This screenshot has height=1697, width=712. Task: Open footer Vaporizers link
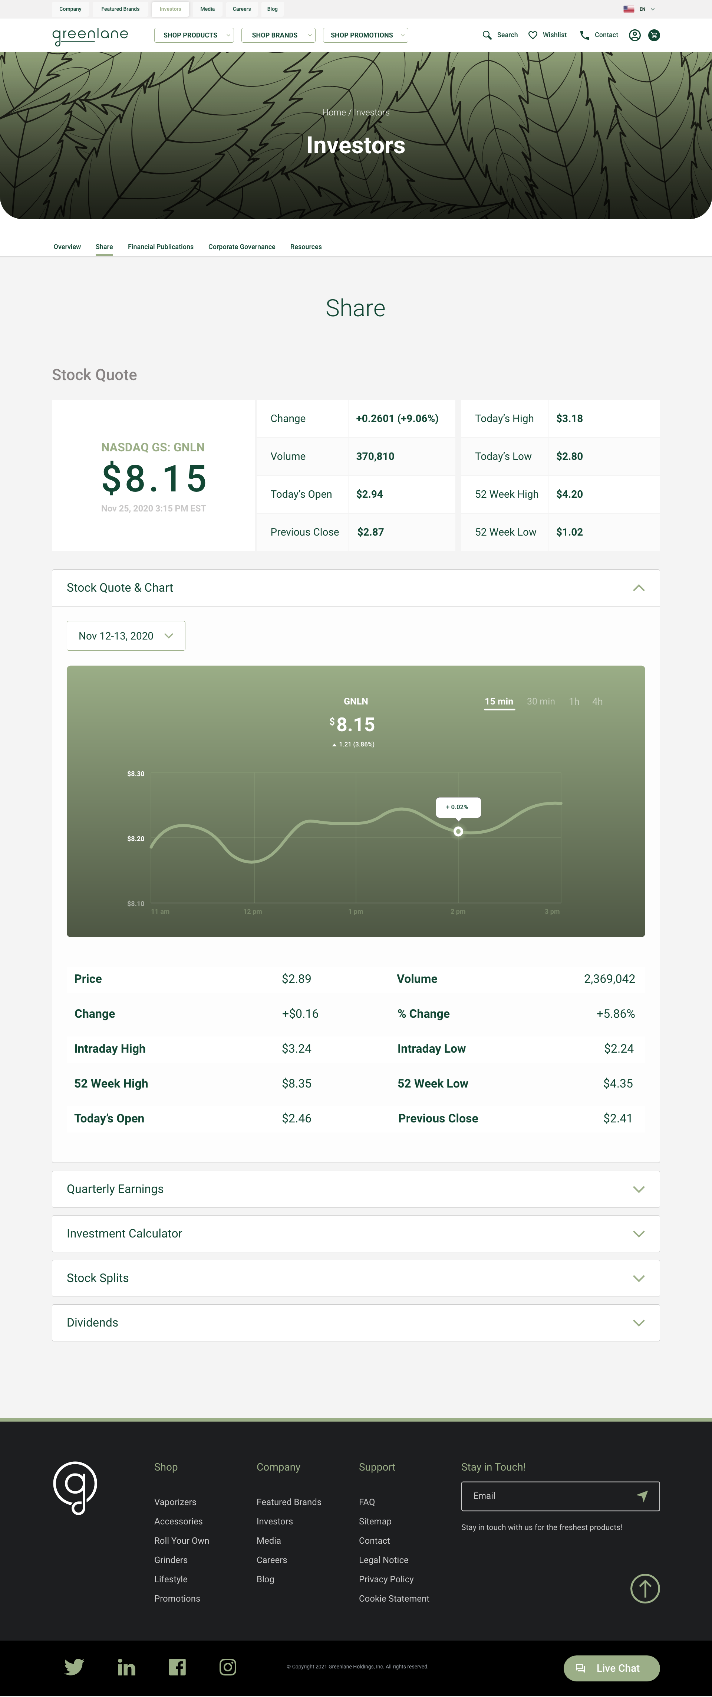tap(175, 1502)
